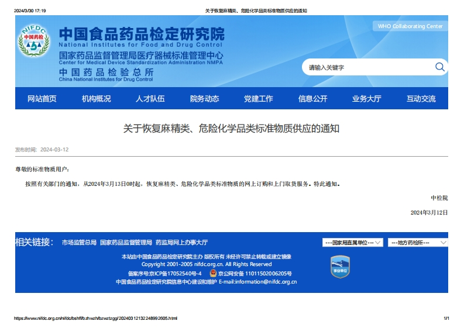Navigate to 业务大厅
This screenshot has width=464, height=328.
coord(367,99)
